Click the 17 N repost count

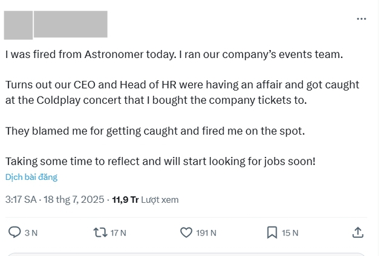[x=119, y=233]
